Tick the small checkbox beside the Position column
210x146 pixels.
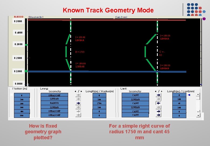(x=12, y=95)
